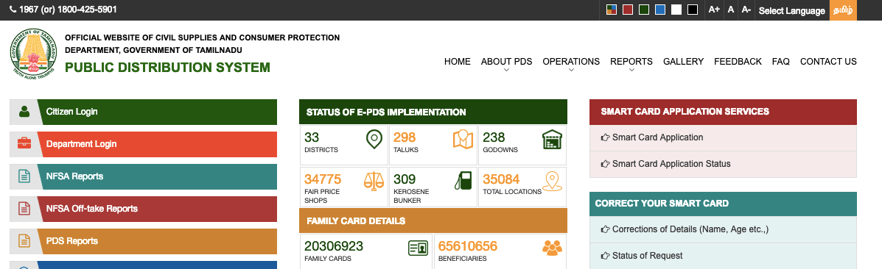Open PDS Reports

(x=144, y=241)
